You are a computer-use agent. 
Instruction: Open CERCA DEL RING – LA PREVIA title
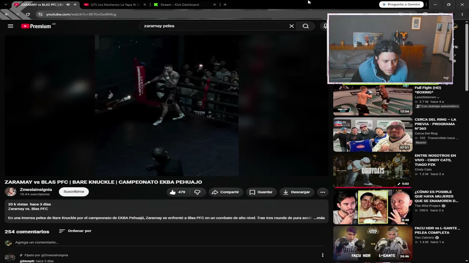click(436, 124)
